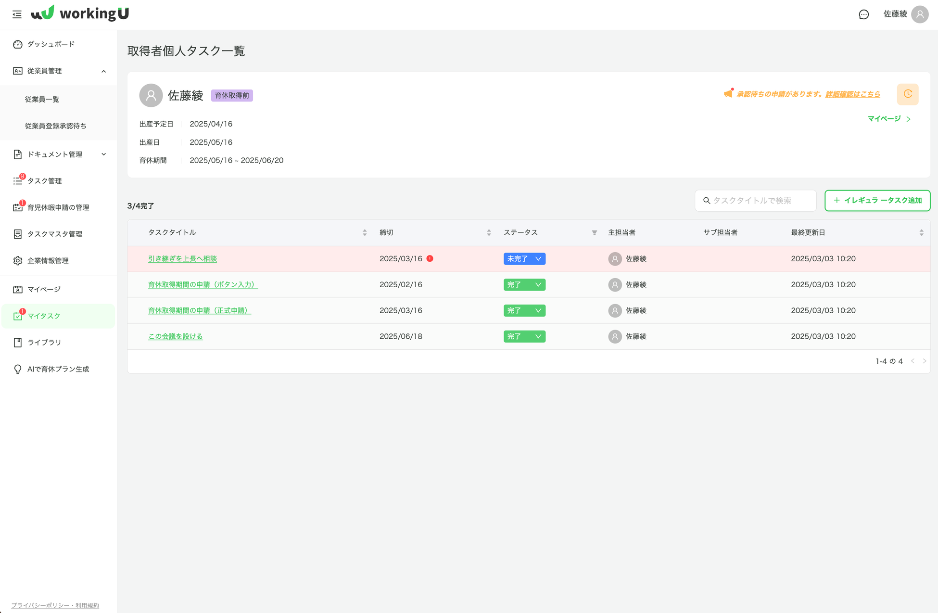Open タスク管理 in the sidebar
The image size is (938, 613).
pos(44,181)
